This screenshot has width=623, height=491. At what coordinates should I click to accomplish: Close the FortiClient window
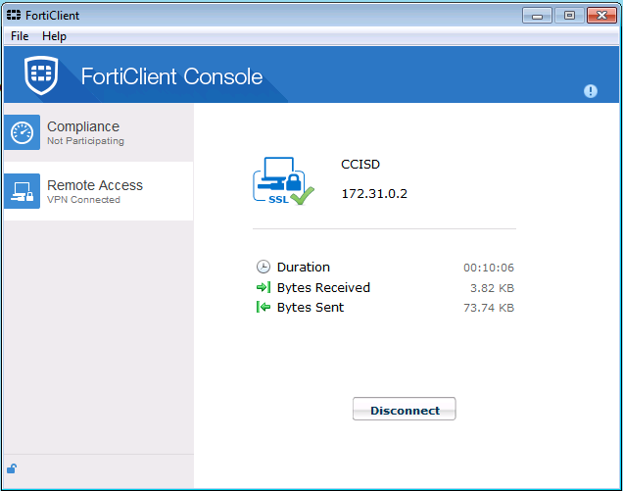(x=601, y=16)
